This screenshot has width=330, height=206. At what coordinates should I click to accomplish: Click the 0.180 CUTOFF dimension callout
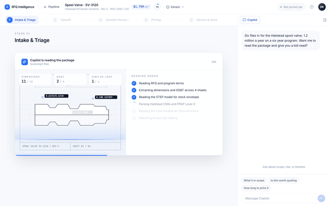coord(106,97)
